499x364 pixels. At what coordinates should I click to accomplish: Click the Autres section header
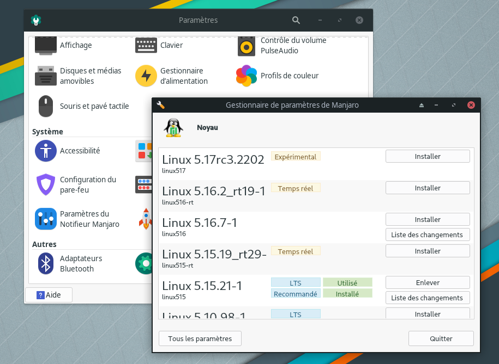[x=44, y=244]
